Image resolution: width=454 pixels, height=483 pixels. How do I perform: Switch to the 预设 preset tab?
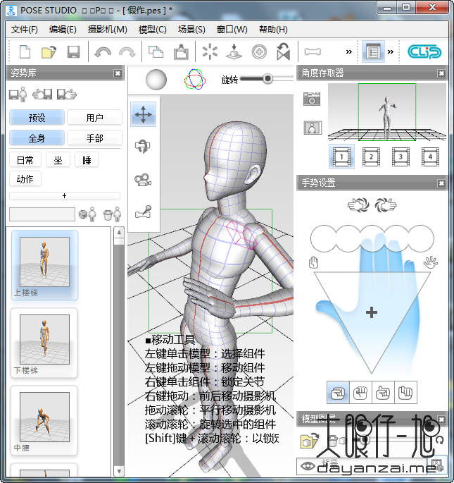tap(37, 117)
